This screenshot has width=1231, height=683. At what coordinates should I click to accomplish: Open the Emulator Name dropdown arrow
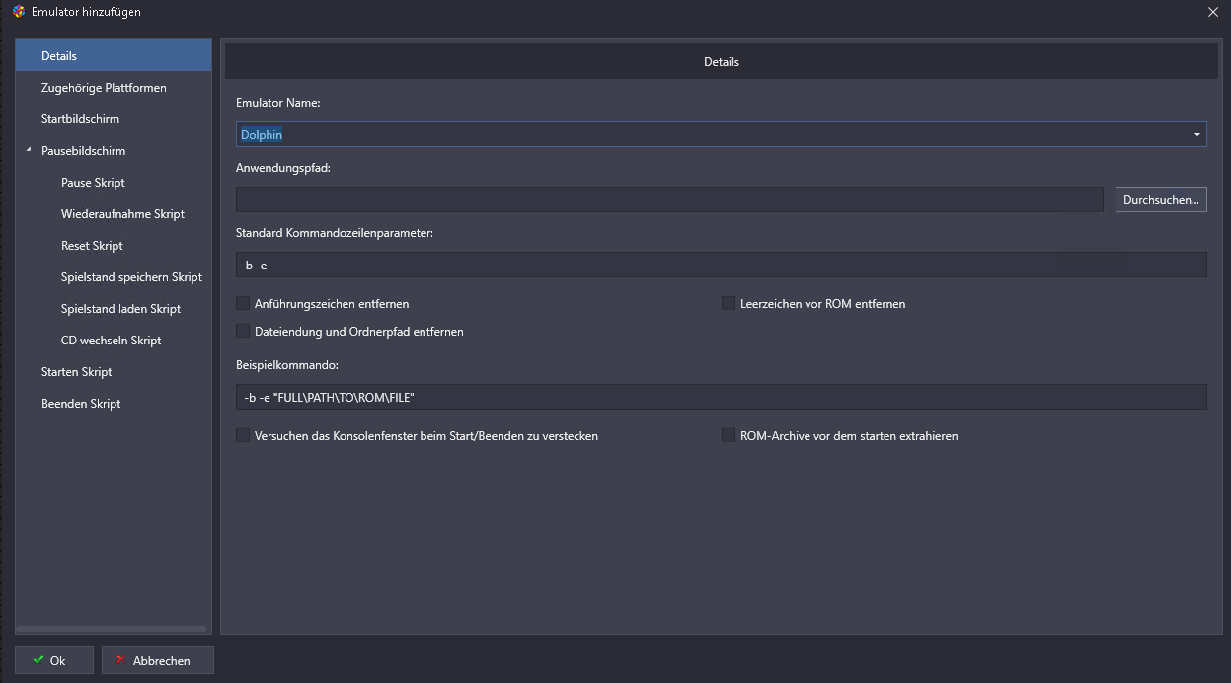tap(1196, 134)
